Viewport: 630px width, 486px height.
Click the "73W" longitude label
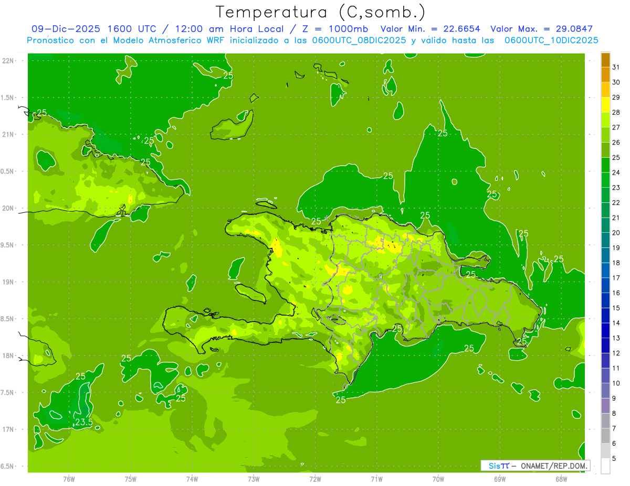254,479
